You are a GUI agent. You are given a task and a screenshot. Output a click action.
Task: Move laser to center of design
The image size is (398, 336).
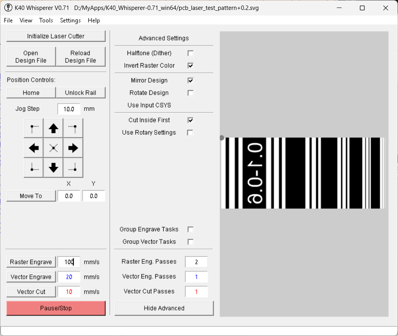coord(54,148)
